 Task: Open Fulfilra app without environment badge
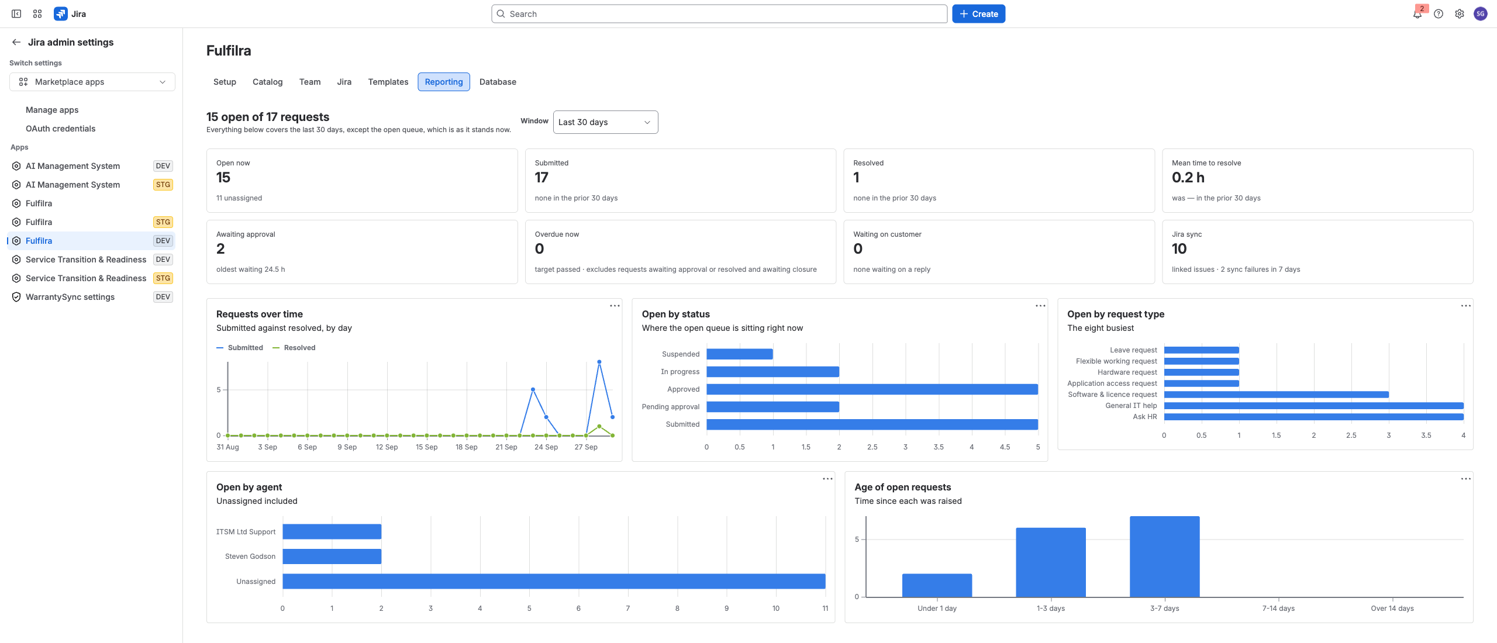click(91, 203)
